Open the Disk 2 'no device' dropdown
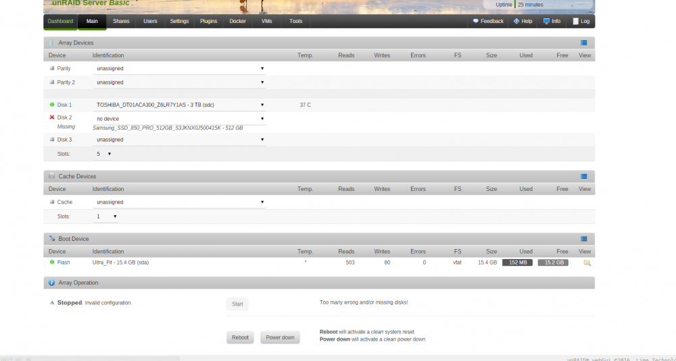Screen dimensions: 676x361 (179, 119)
